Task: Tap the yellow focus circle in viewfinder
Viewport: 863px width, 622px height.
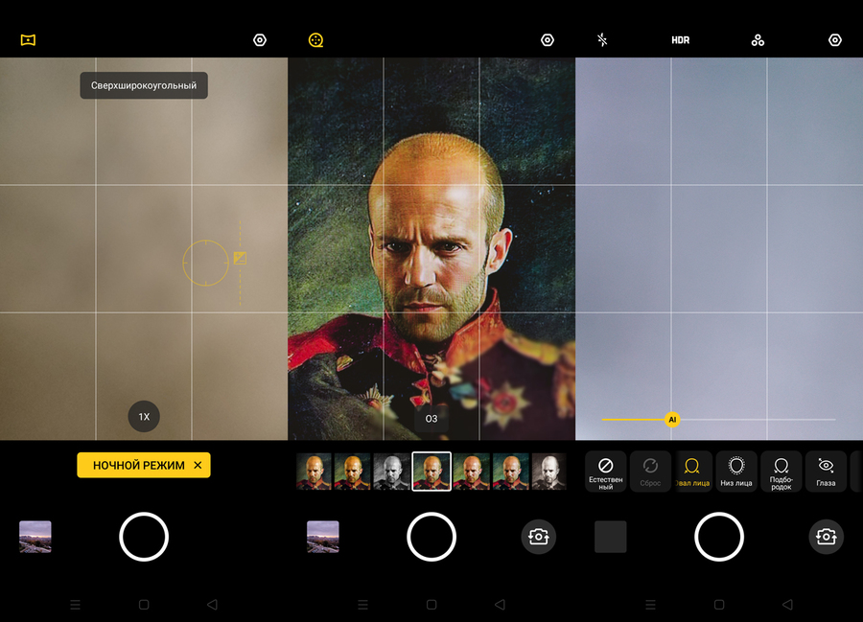Action: [x=206, y=263]
